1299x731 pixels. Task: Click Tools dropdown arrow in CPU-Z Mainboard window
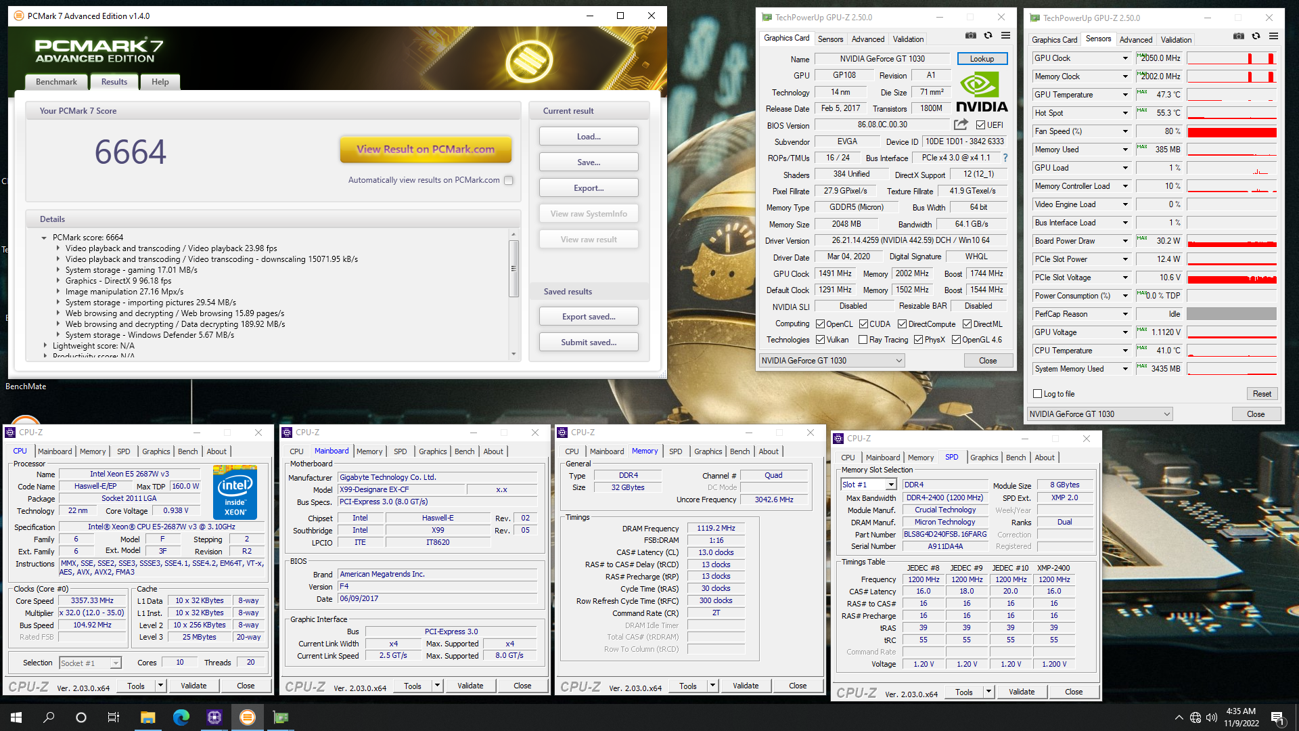pyautogui.click(x=437, y=686)
